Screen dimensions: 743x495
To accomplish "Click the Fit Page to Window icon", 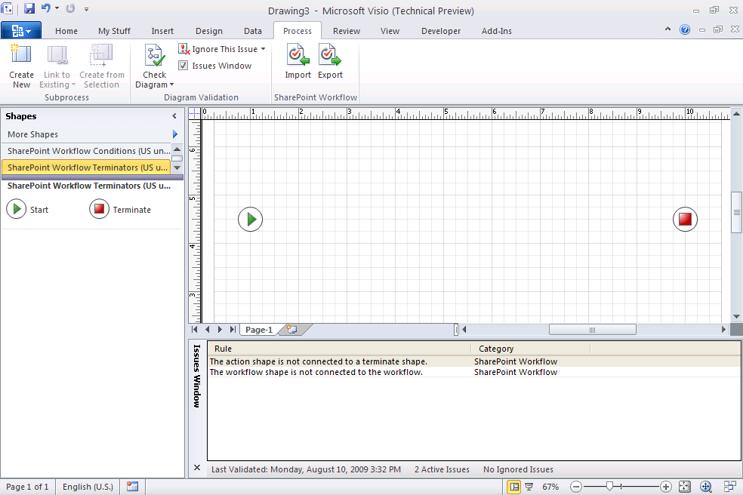I will point(683,487).
